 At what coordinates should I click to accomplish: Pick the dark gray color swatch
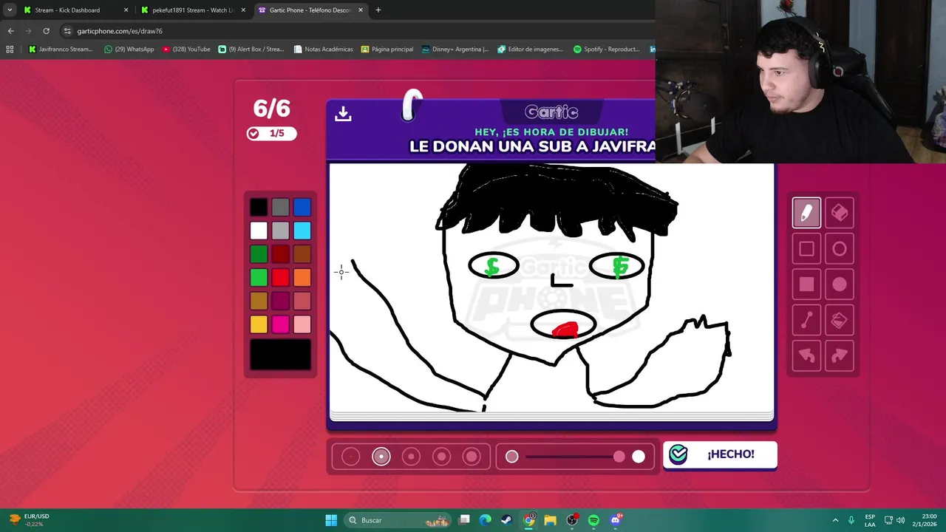click(280, 208)
